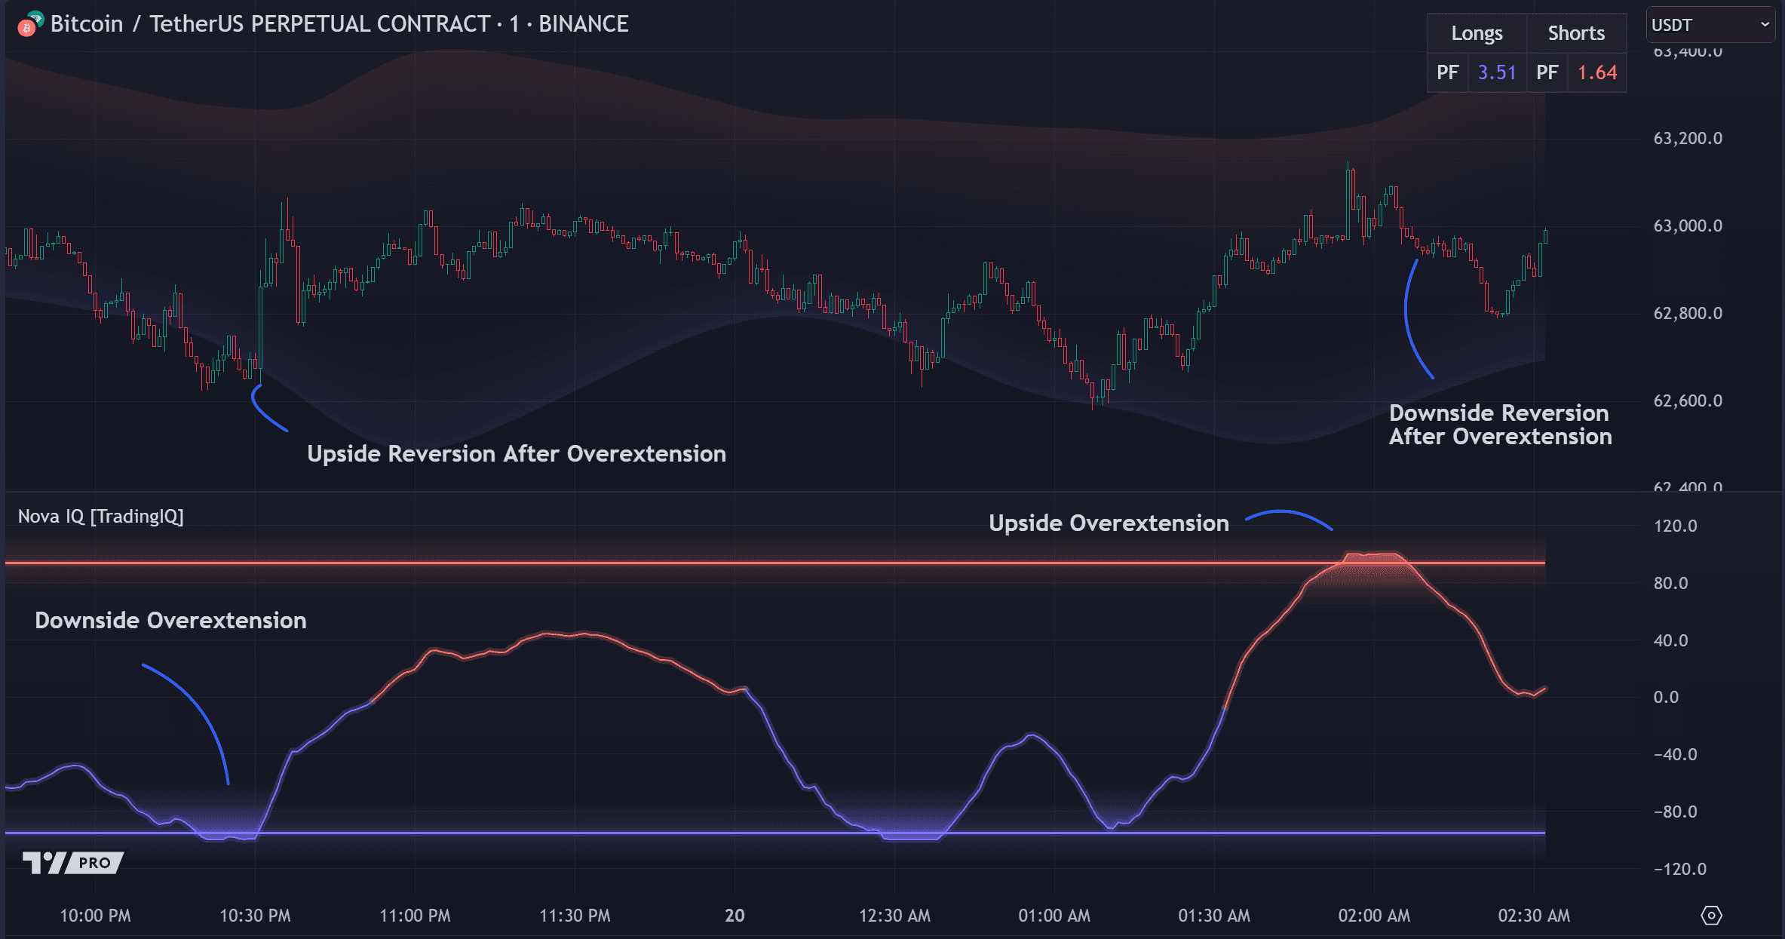Select the Upside Reversion After Overextension annotation

tap(517, 454)
